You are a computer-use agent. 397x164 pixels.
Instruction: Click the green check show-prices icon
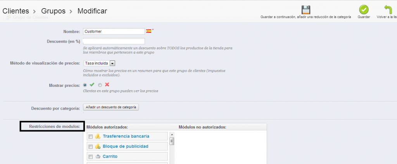tap(92, 85)
